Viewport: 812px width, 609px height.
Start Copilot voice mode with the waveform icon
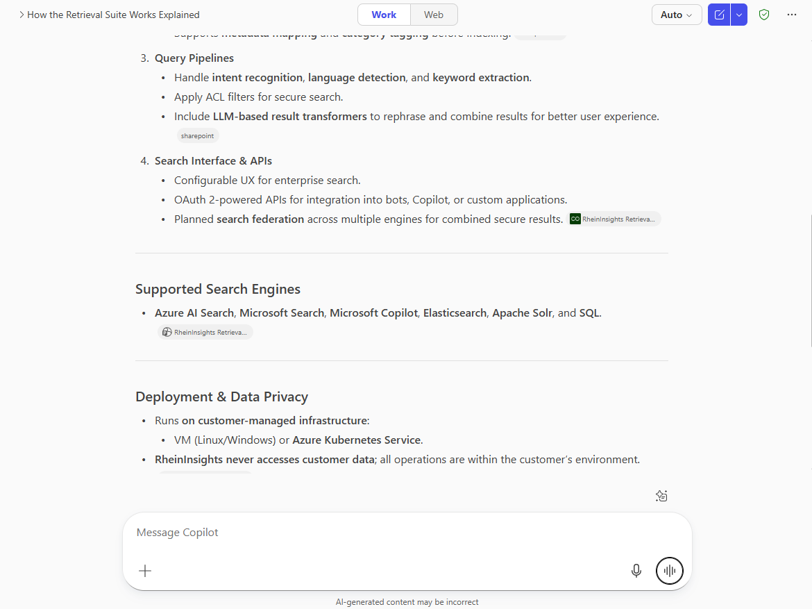click(x=669, y=570)
